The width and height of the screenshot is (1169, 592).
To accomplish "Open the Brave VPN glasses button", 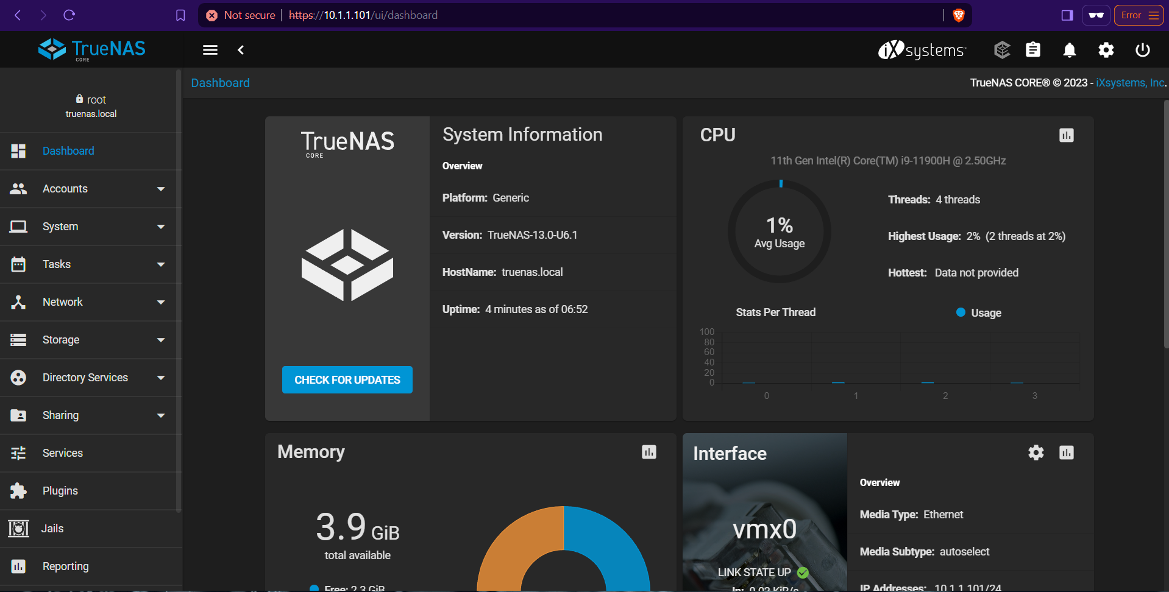I will [x=1096, y=15].
